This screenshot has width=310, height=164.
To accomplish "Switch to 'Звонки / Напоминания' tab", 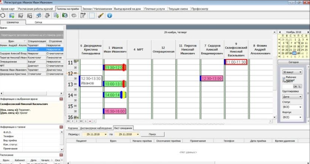I will tap(97, 9).
